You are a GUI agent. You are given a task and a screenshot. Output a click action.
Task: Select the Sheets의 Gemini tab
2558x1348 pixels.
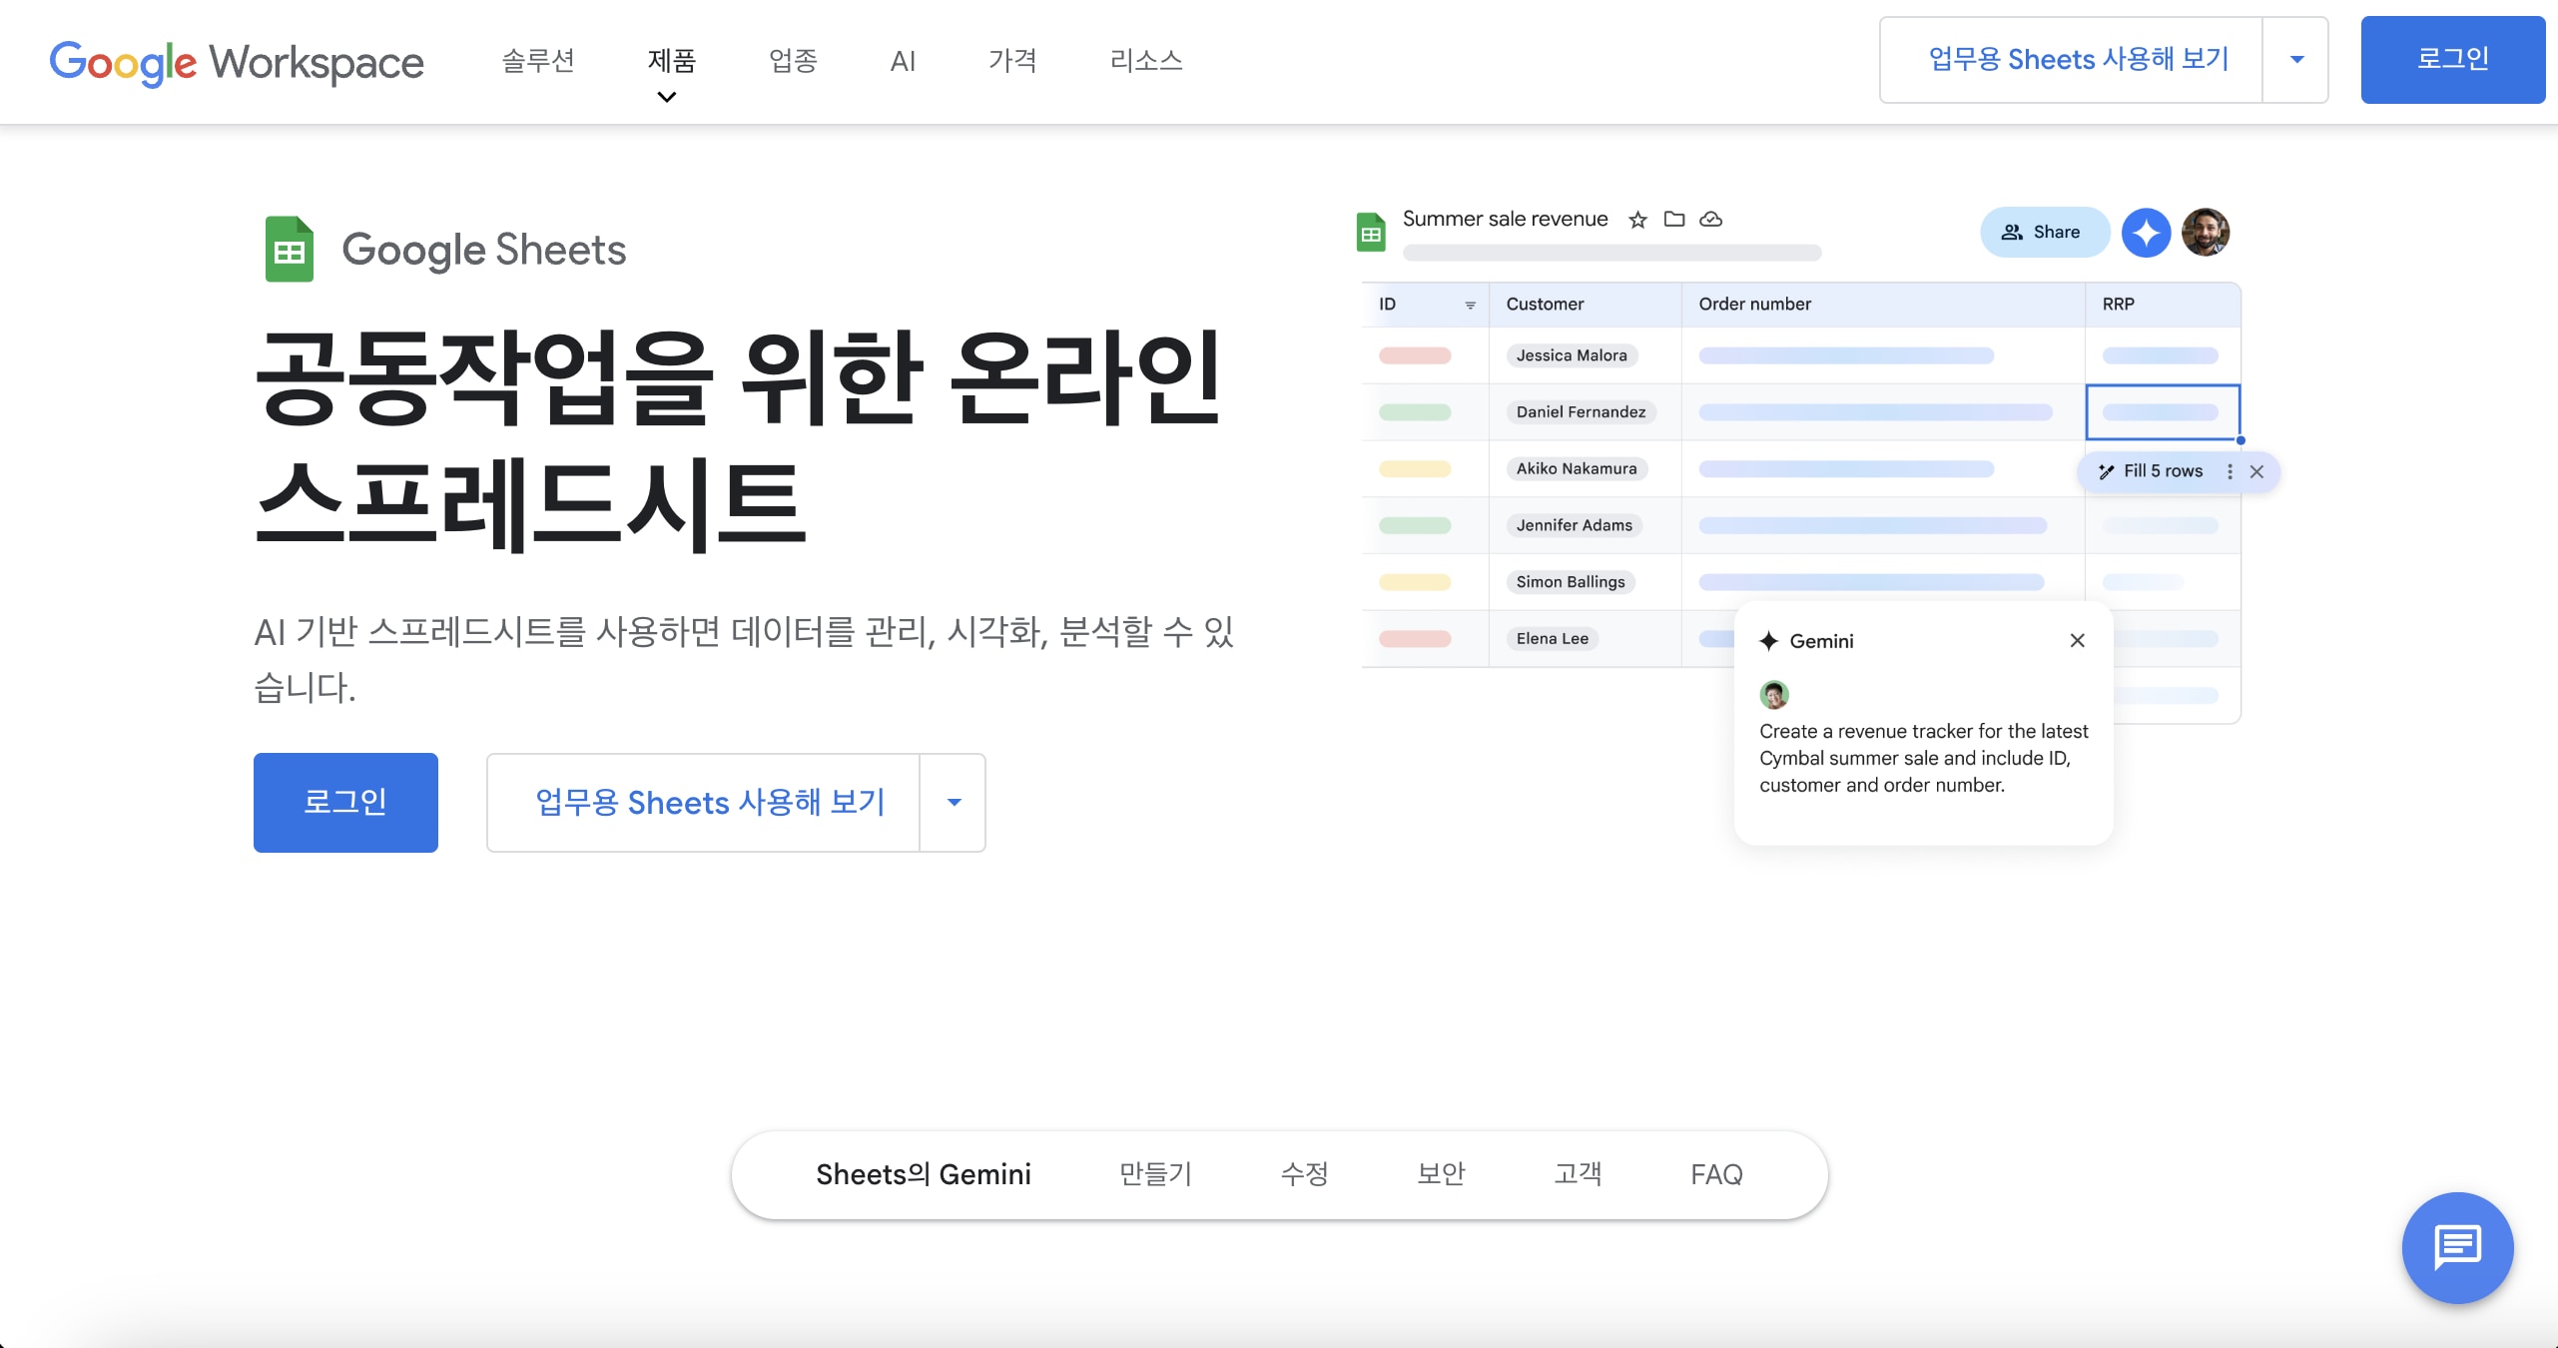[924, 1174]
